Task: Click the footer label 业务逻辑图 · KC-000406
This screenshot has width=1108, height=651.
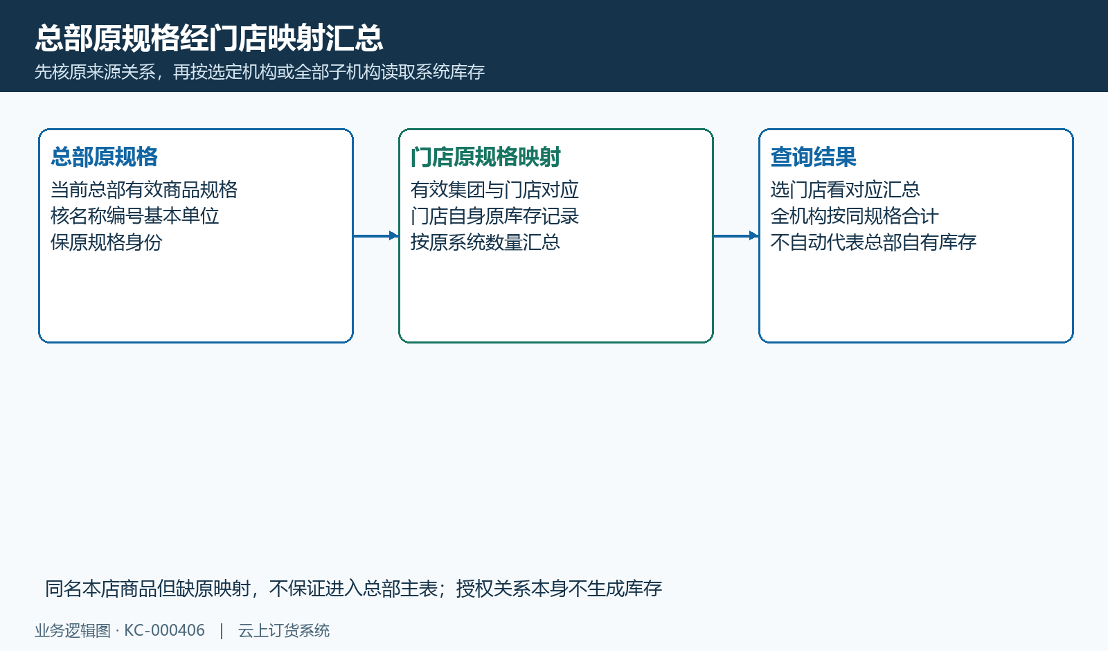Action: click(120, 631)
